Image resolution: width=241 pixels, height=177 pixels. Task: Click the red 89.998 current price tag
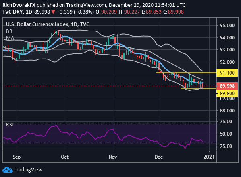click(x=227, y=86)
